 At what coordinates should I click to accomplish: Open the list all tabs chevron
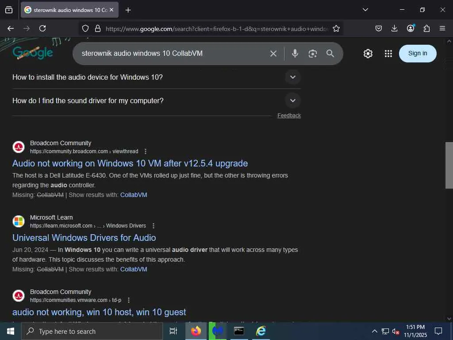[365, 10]
